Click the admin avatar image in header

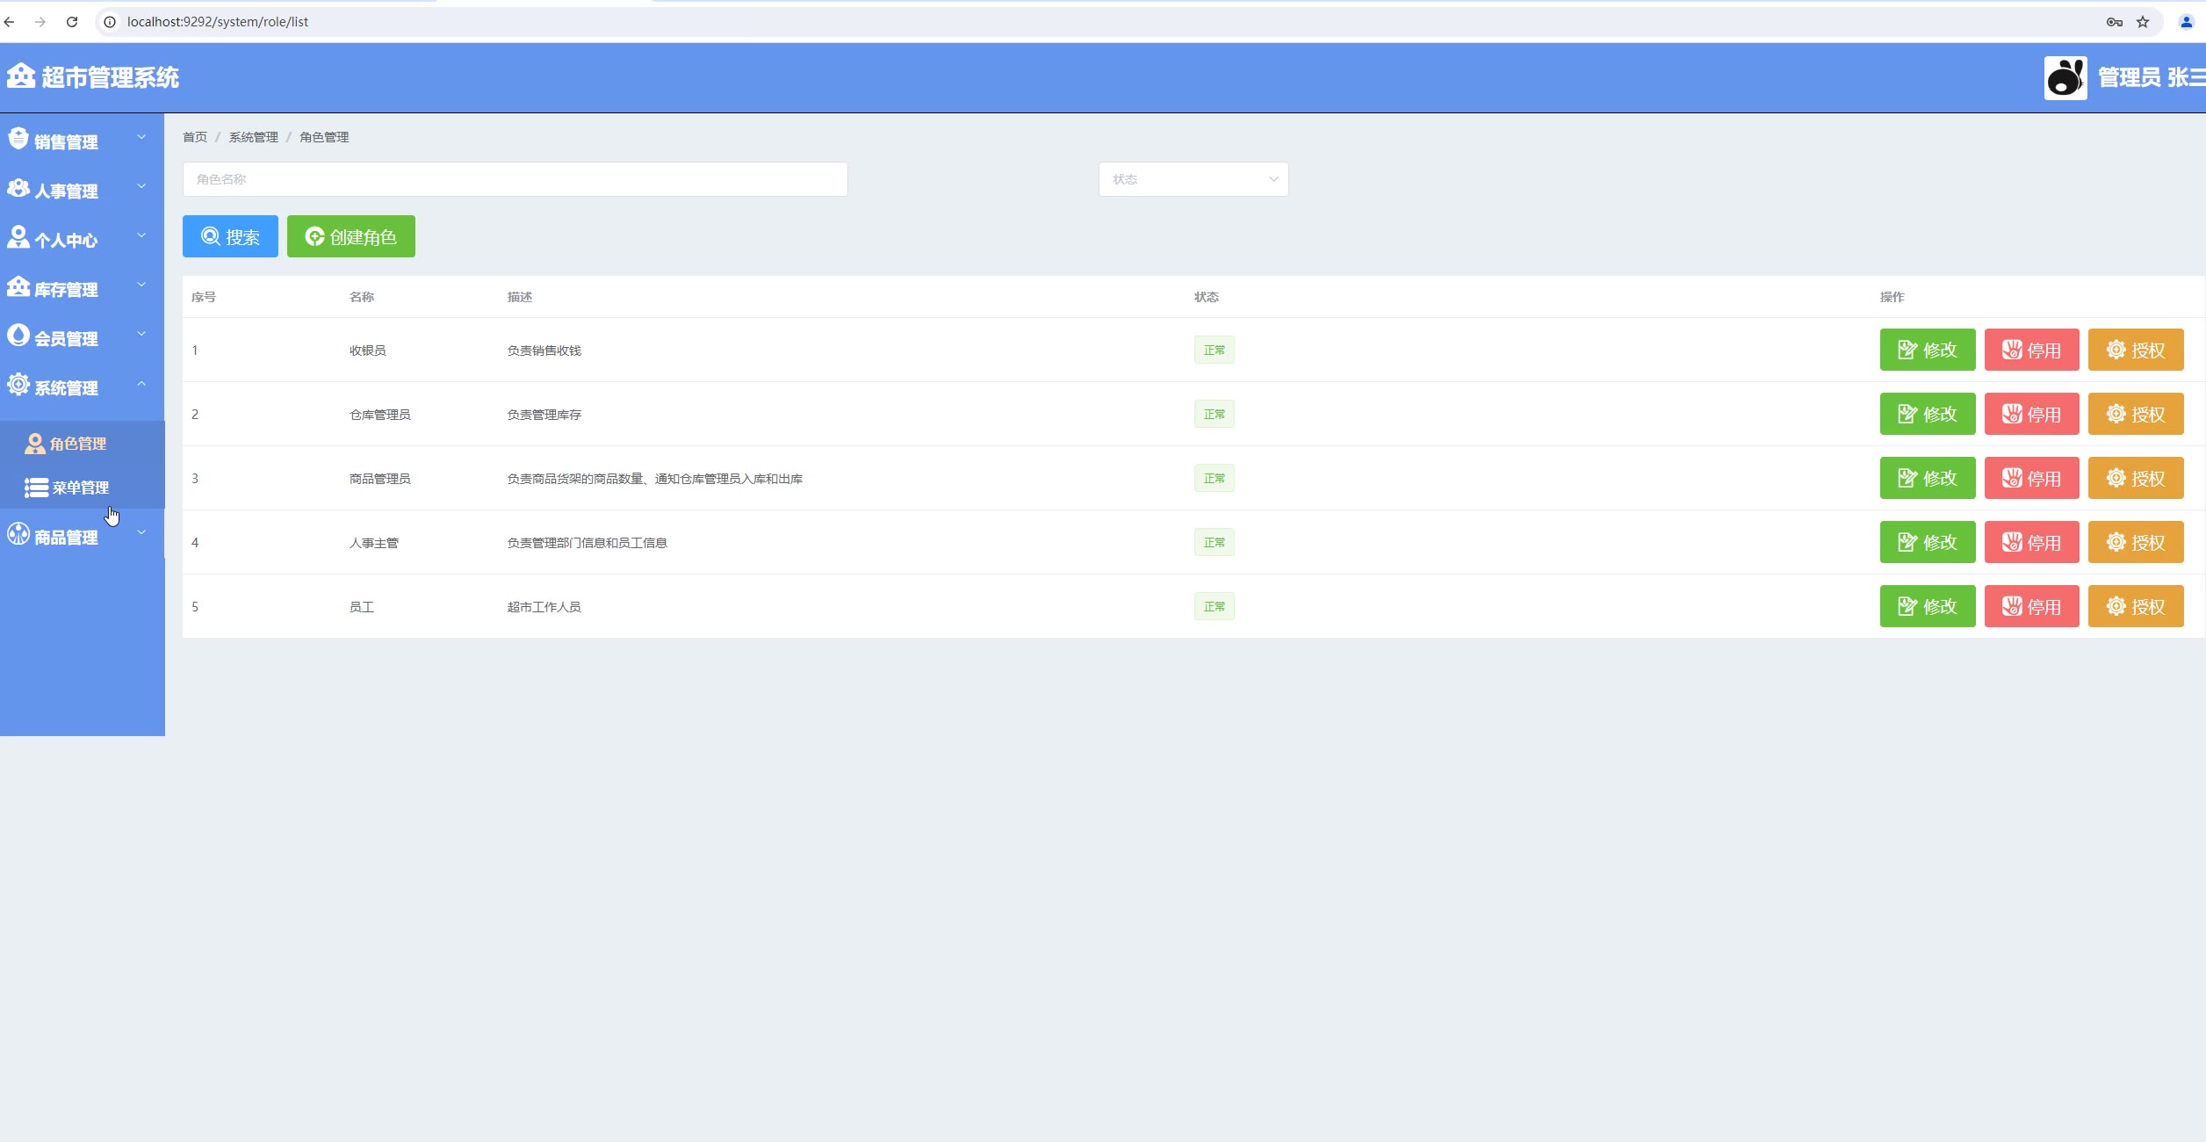pyautogui.click(x=2065, y=78)
